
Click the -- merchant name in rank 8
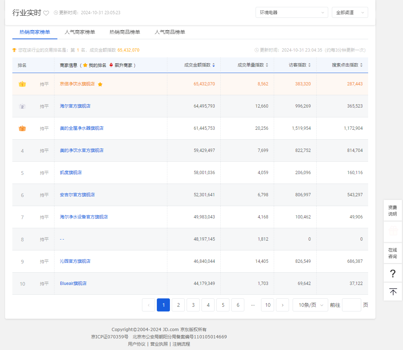[62, 239]
